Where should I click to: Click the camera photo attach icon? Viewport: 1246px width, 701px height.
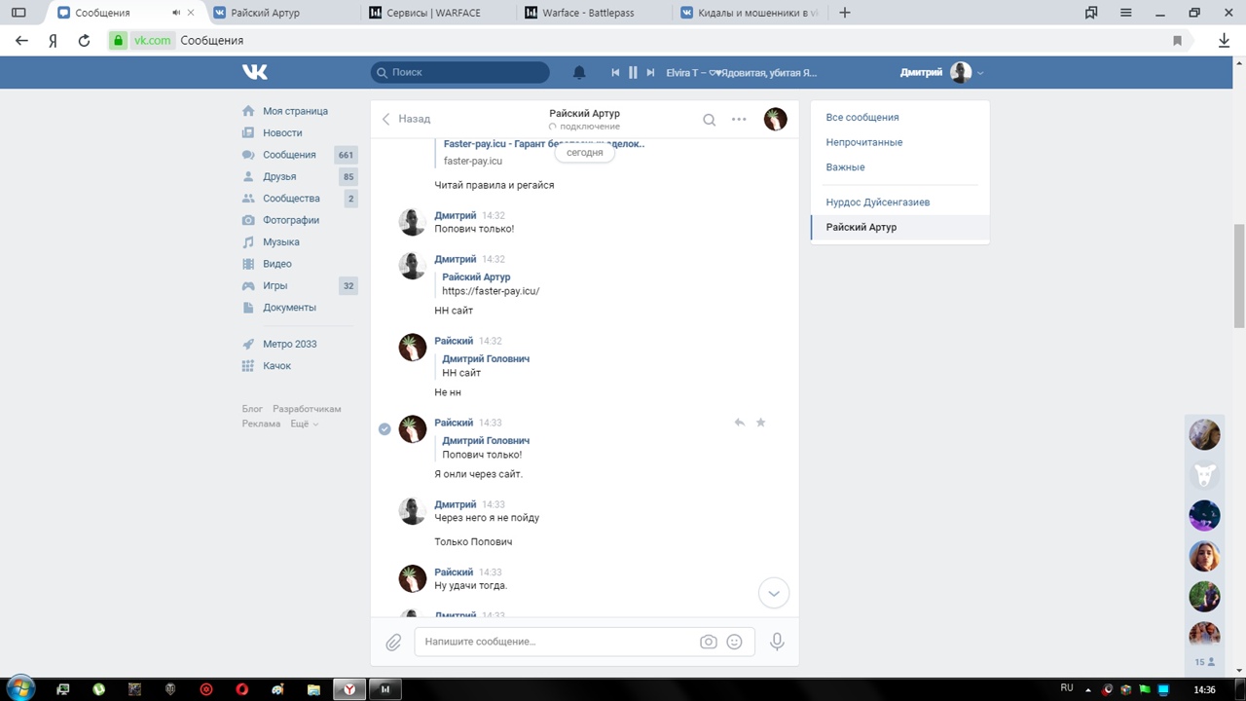[x=709, y=642]
